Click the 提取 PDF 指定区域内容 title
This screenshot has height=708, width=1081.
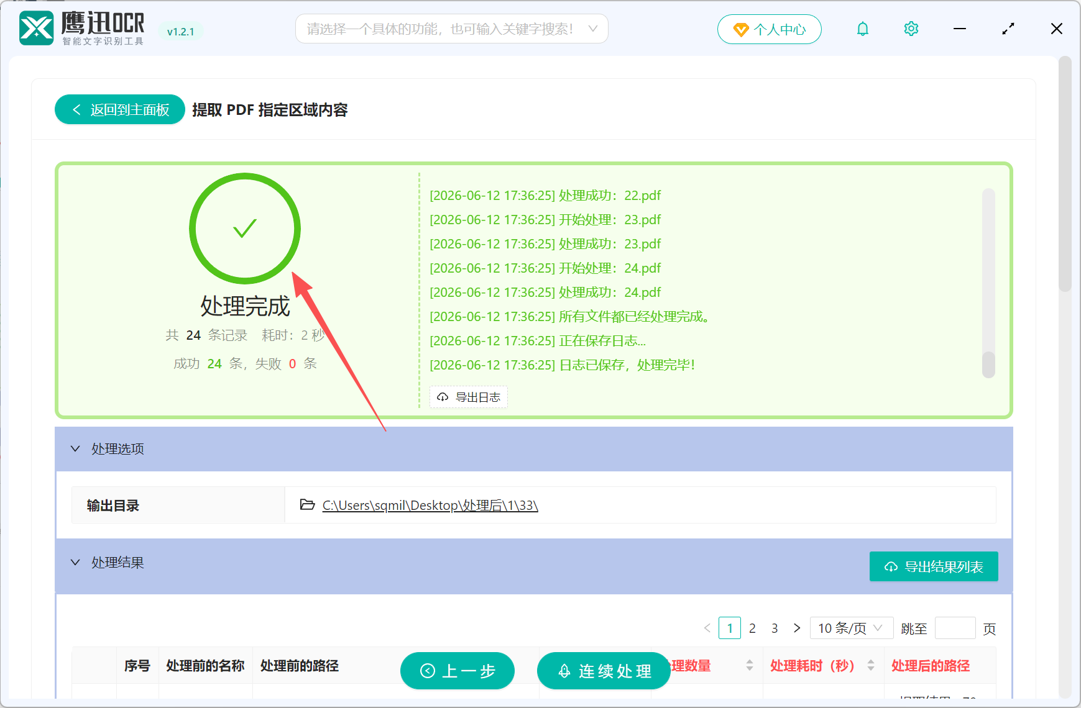[270, 109]
